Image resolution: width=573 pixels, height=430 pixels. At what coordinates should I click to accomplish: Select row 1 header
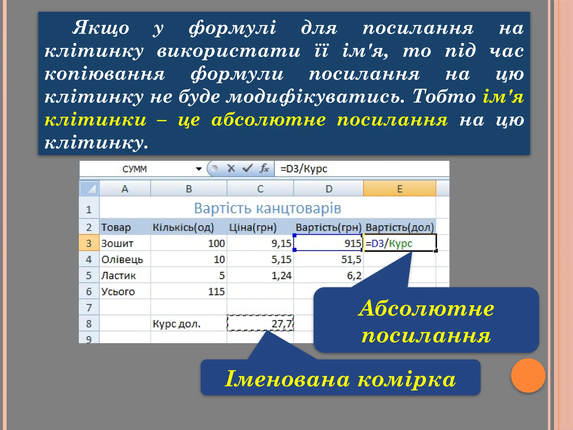tap(89, 207)
